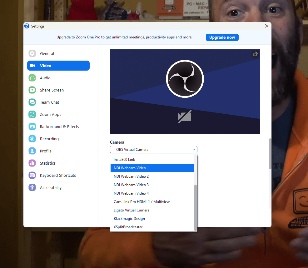Click the Recording circle icon
308x268 pixels.
tap(32, 139)
